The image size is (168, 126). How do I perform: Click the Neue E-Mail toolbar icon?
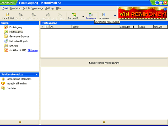coord(8,15)
